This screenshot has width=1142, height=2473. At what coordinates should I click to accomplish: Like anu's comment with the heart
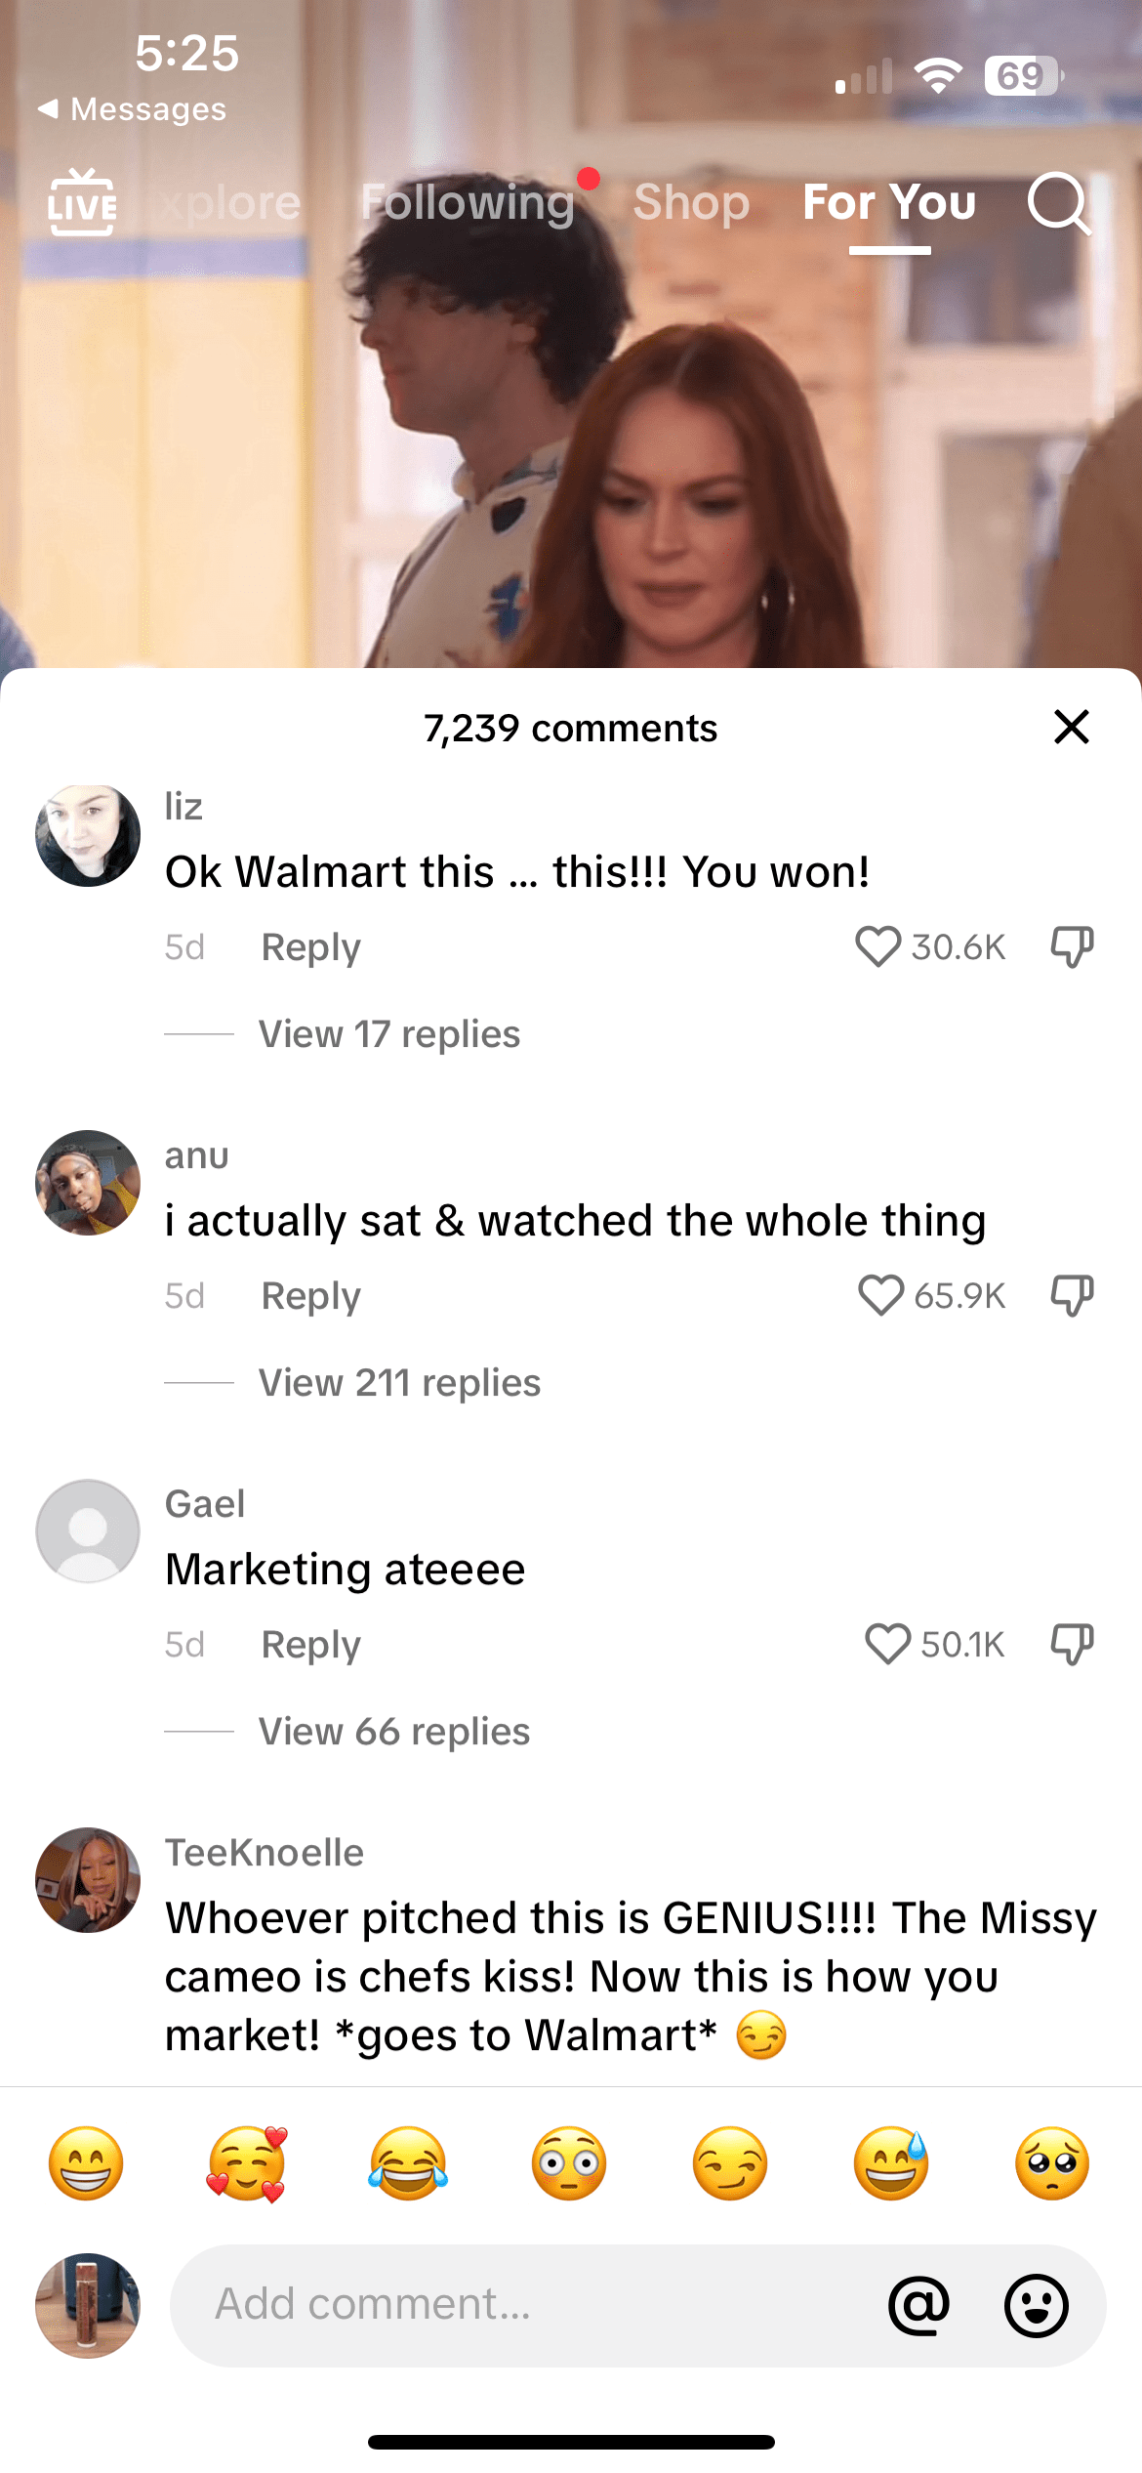pos(880,1295)
